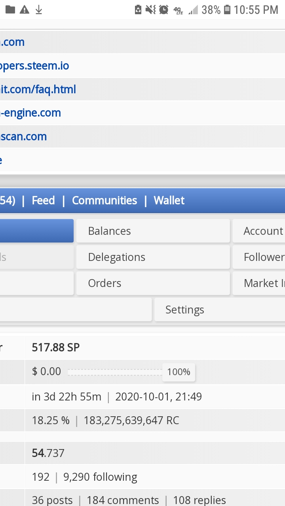
Task: Click the 9,290 following count
Action: click(100, 477)
